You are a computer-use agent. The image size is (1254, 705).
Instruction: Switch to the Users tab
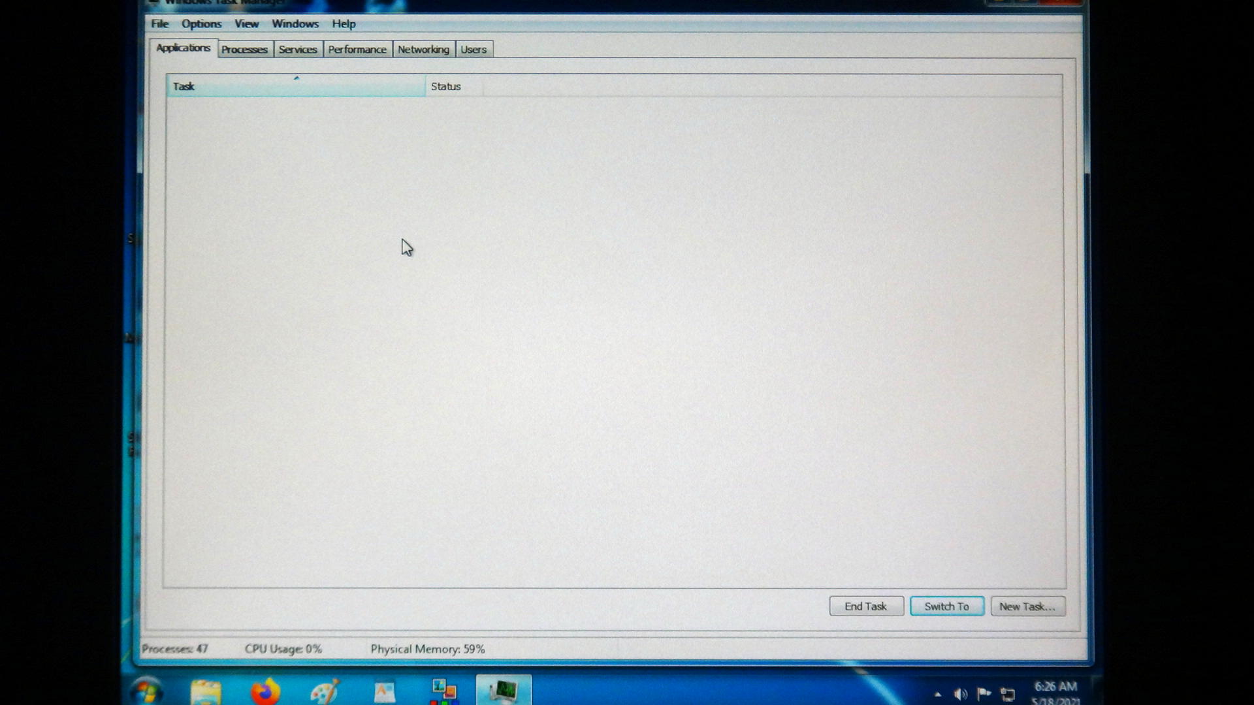[474, 50]
